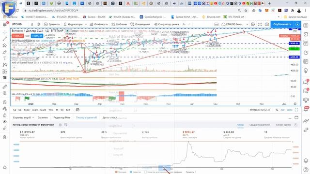
Task: Open the object tree layers icon
Action: 306,160
